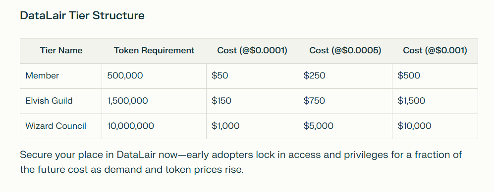The height and width of the screenshot is (192, 494).
Task: Select the Member tier name cell
Action: (x=61, y=76)
